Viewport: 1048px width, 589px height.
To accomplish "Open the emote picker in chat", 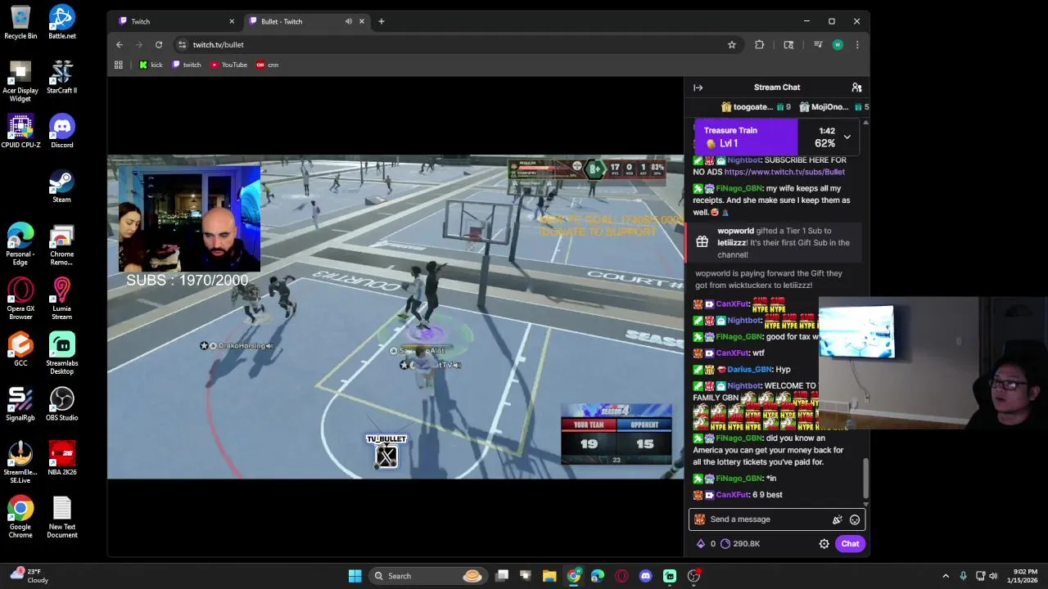I will click(855, 519).
